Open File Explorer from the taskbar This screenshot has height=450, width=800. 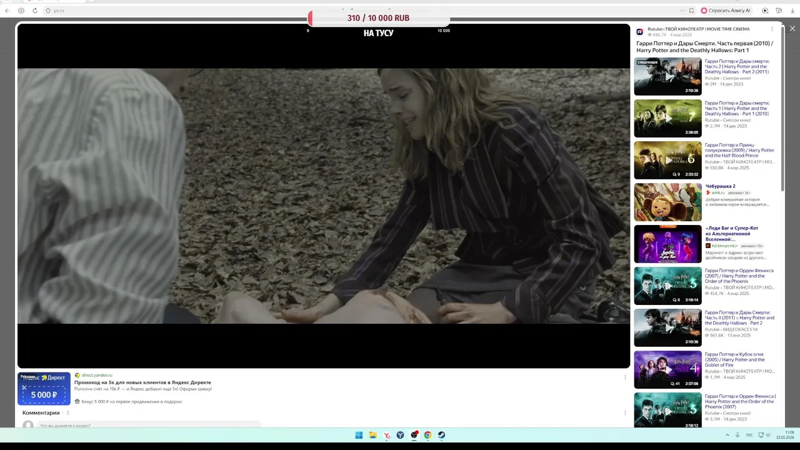pyautogui.click(x=372, y=435)
